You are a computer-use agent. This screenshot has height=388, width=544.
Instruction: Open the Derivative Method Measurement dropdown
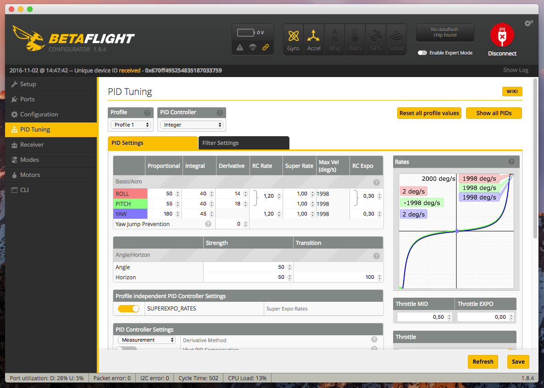click(147, 340)
